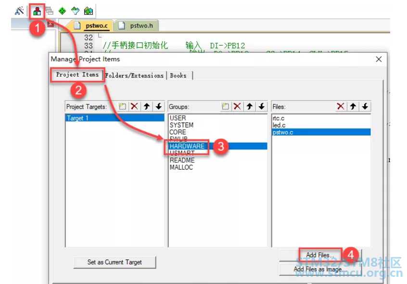Open the Target Options wand icon
407x284 pixels.
[x=19, y=11]
